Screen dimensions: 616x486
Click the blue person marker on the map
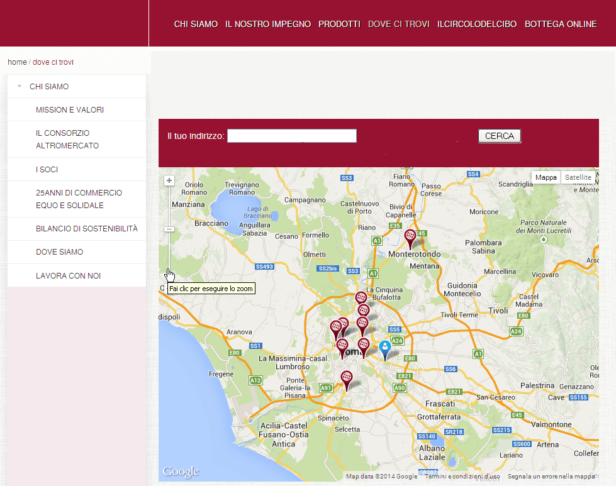click(385, 351)
